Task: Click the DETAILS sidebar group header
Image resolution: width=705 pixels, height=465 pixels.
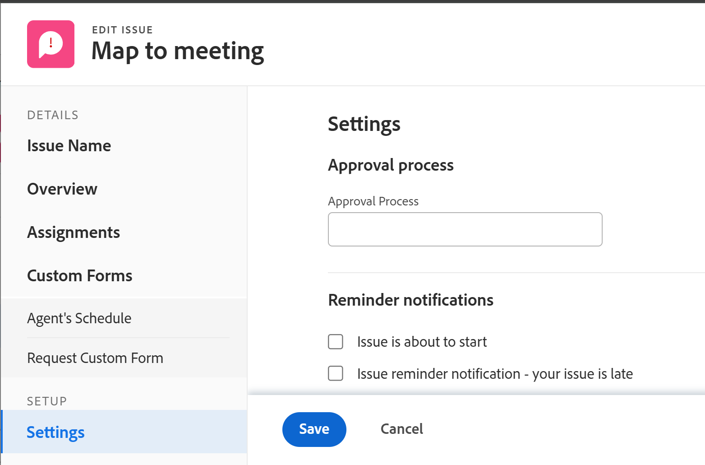Action: tap(53, 115)
